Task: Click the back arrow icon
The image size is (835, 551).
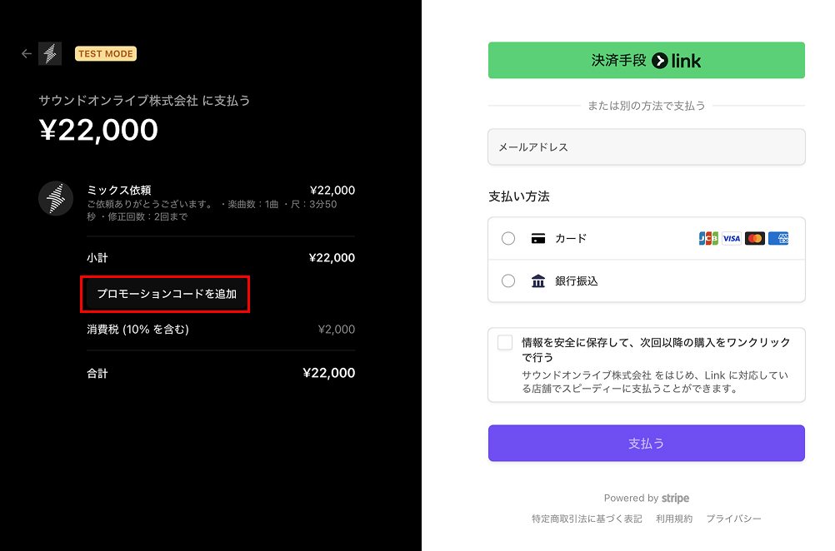Action: (x=27, y=54)
